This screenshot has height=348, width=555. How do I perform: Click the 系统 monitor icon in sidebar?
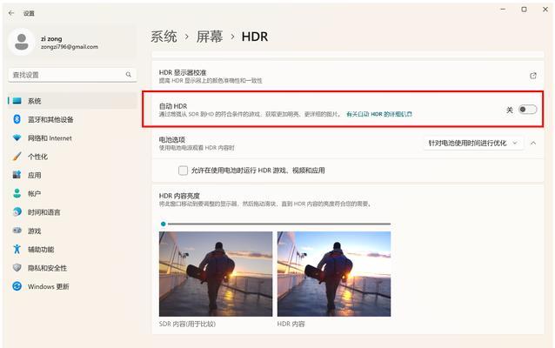[x=17, y=101]
